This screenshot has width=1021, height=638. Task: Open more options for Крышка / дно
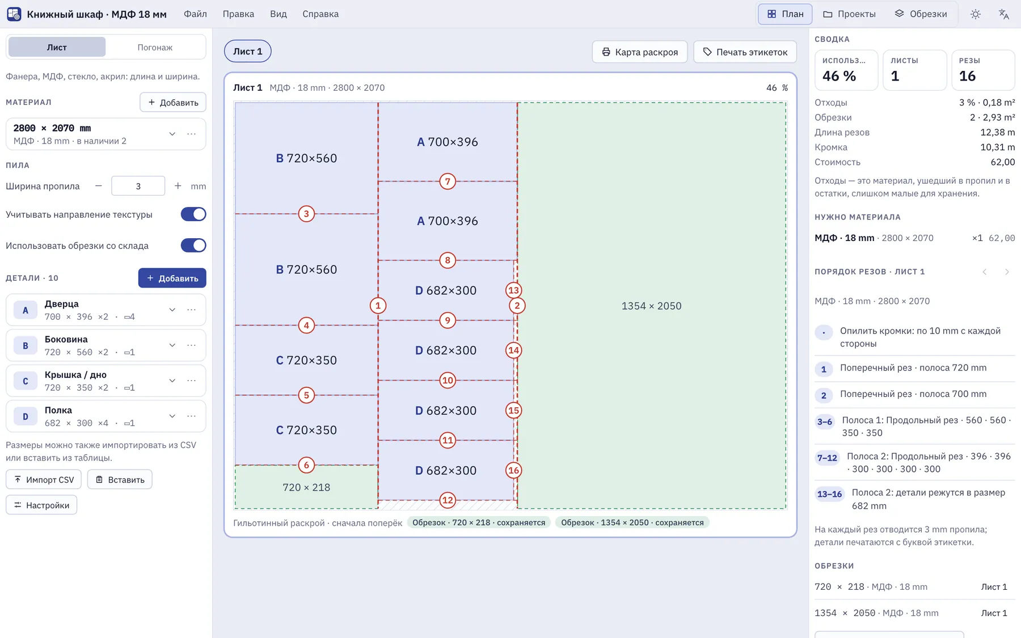pyautogui.click(x=192, y=381)
